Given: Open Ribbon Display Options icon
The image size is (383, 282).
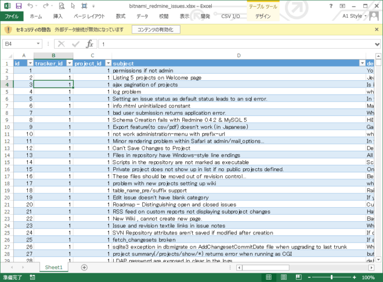Looking at the screenshot, I should click(343, 6).
